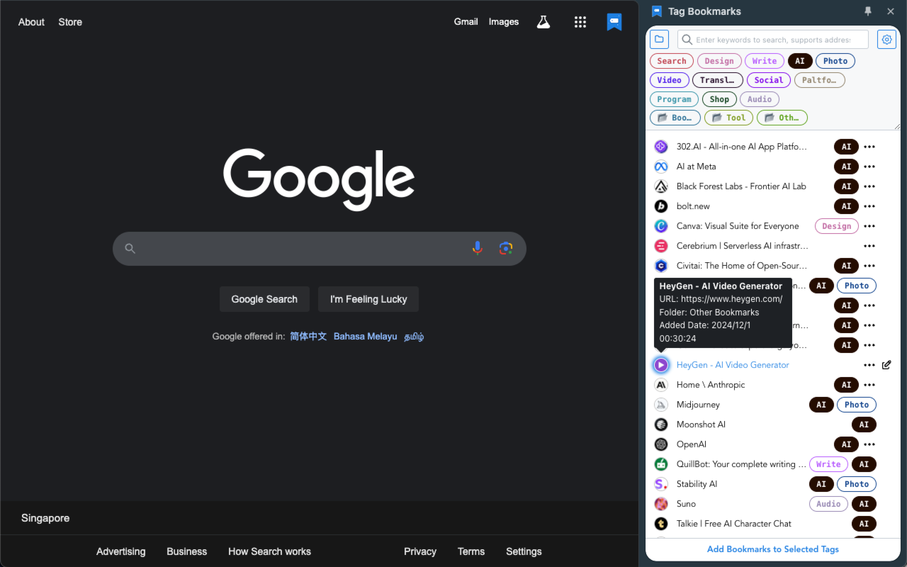
Task: Enable the Video tag filter
Action: pos(669,80)
